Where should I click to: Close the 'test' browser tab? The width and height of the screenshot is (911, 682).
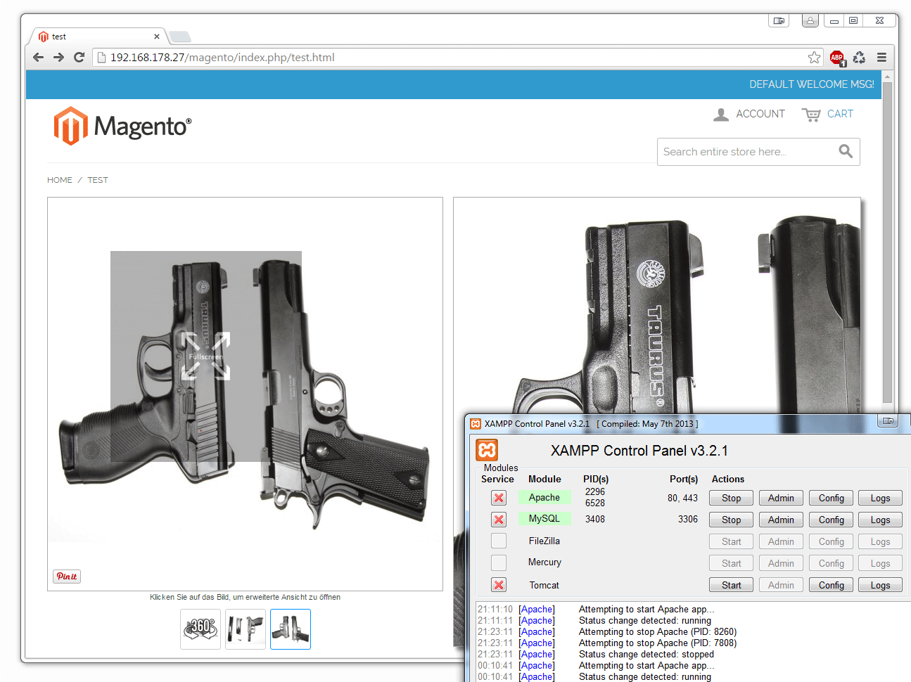pos(156,37)
